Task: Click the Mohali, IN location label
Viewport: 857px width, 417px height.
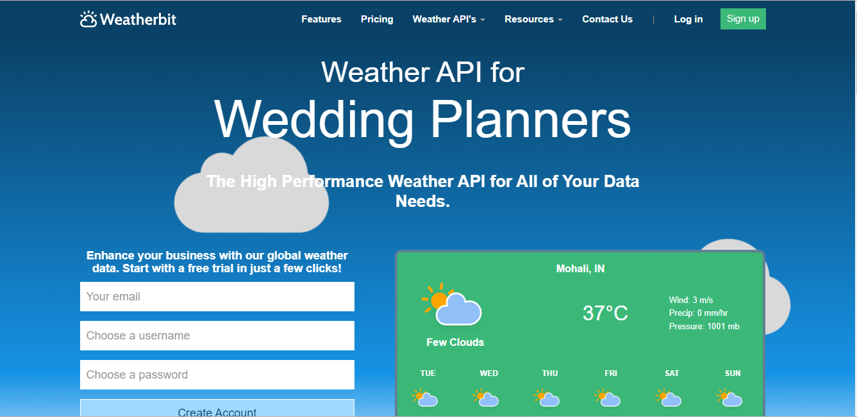Action: pyautogui.click(x=580, y=268)
